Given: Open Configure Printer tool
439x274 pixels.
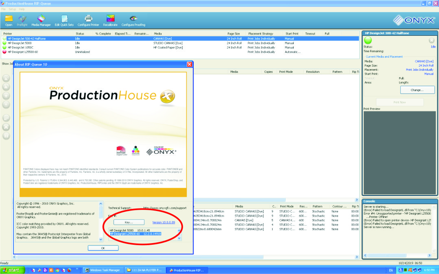Looking at the screenshot, I should [x=88, y=20].
